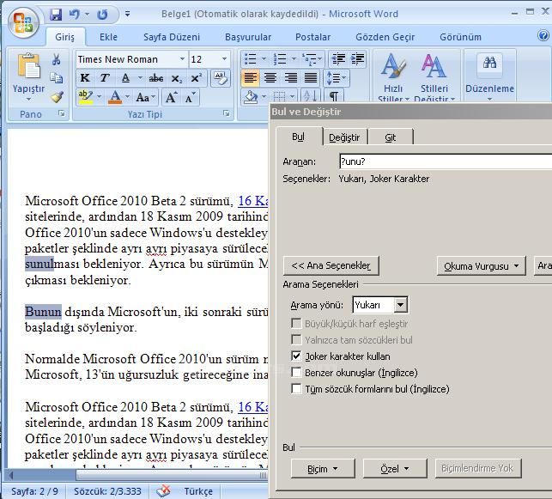Center align the paragraph
The width and height of the screenshot is (552, 499).
point(270,78)
